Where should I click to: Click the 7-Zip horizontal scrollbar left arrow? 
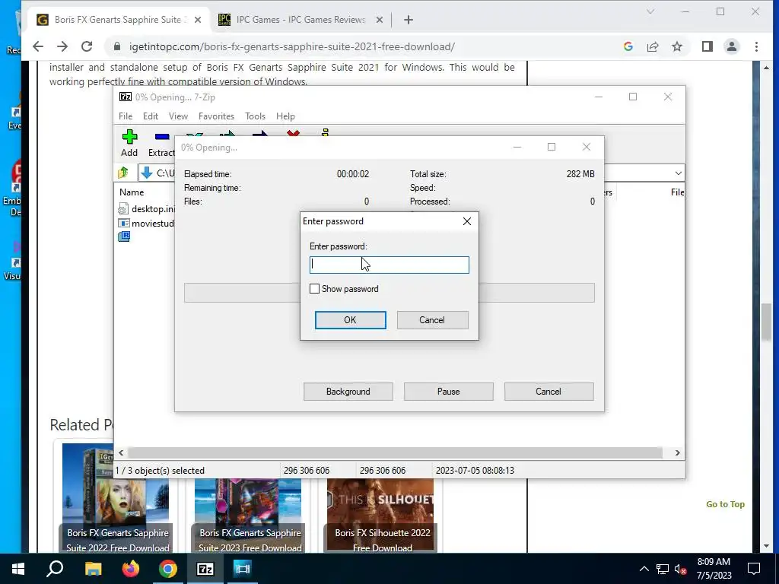(x=121, y=453)
